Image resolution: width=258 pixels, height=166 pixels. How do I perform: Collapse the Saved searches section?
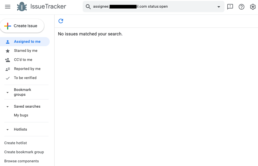point(8,107)
